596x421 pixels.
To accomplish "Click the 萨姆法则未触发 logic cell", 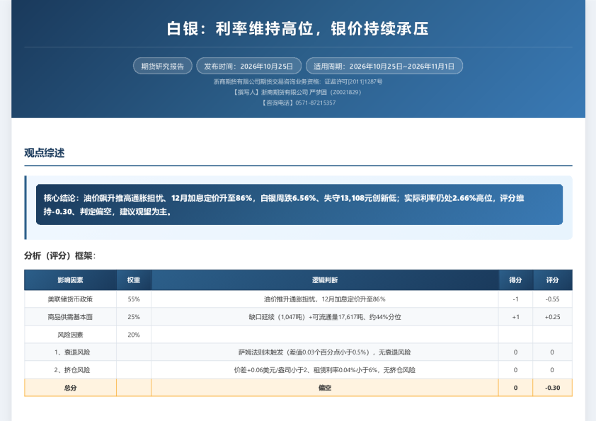I will (x=325, y=352).
